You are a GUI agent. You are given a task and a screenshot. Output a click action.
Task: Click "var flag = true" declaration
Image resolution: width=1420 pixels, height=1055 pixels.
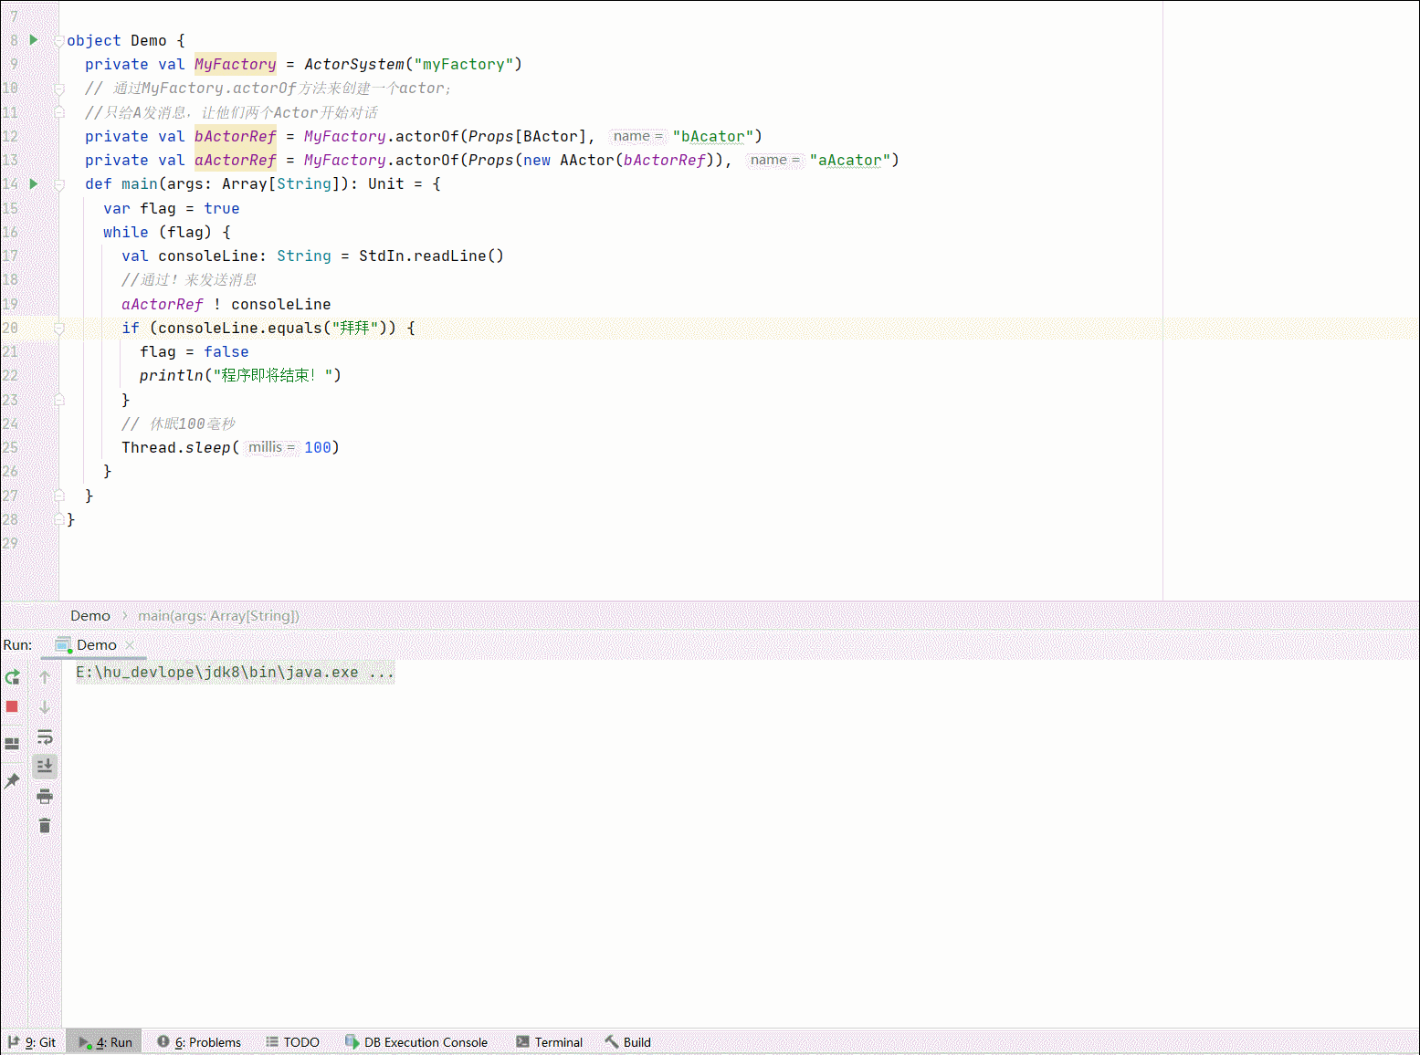(x=171, y=208)
